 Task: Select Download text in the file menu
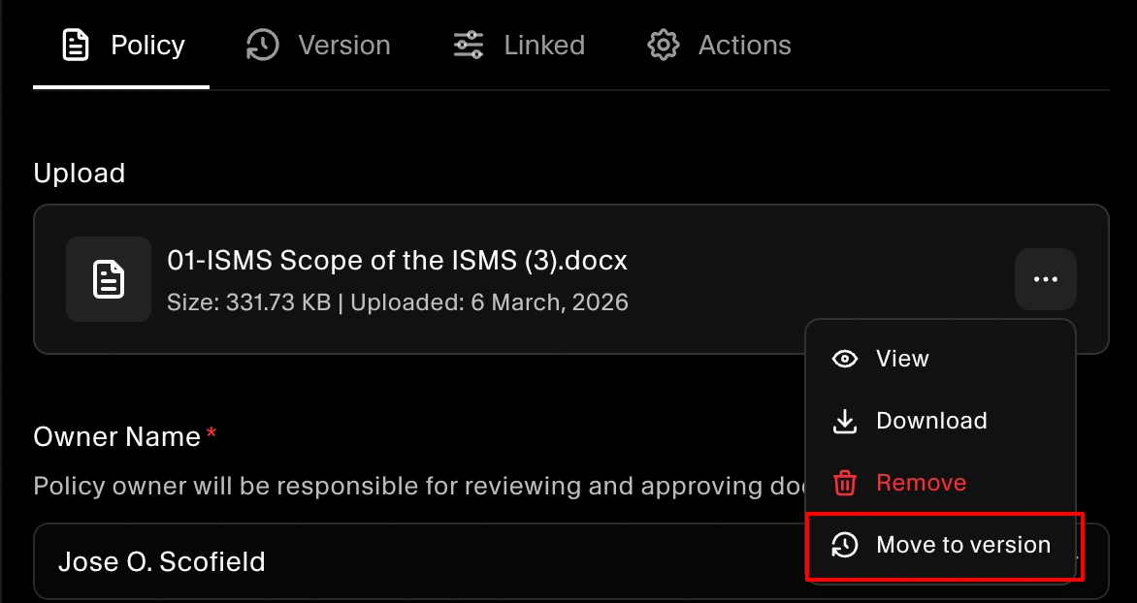[931, 421]
